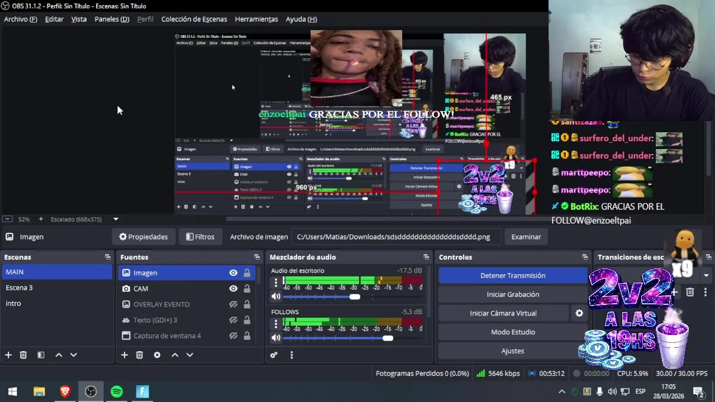Click Detener Transmisión button

click(513, 275)
